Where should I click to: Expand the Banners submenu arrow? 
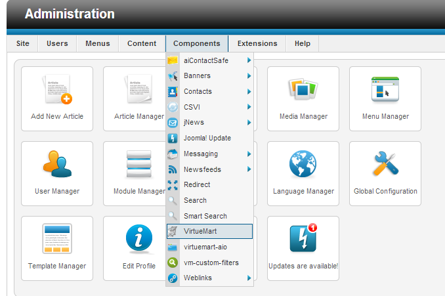click(249, 75)
